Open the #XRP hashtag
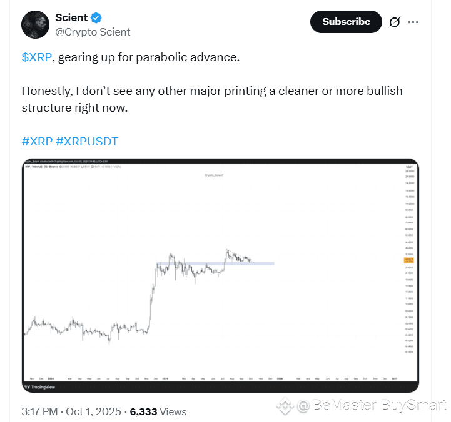The height and width of the screenshot is (422, 451). pyautogui.click(x=36, y=142)
